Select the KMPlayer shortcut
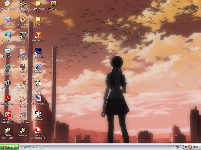Viewport: 201px width, 150px height. tap(38, 68)
